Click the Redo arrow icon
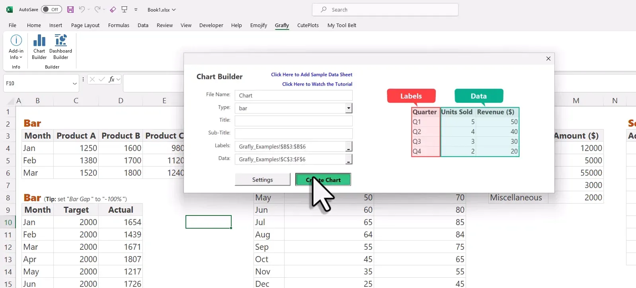Screen dimensions: 636x288 97,10
